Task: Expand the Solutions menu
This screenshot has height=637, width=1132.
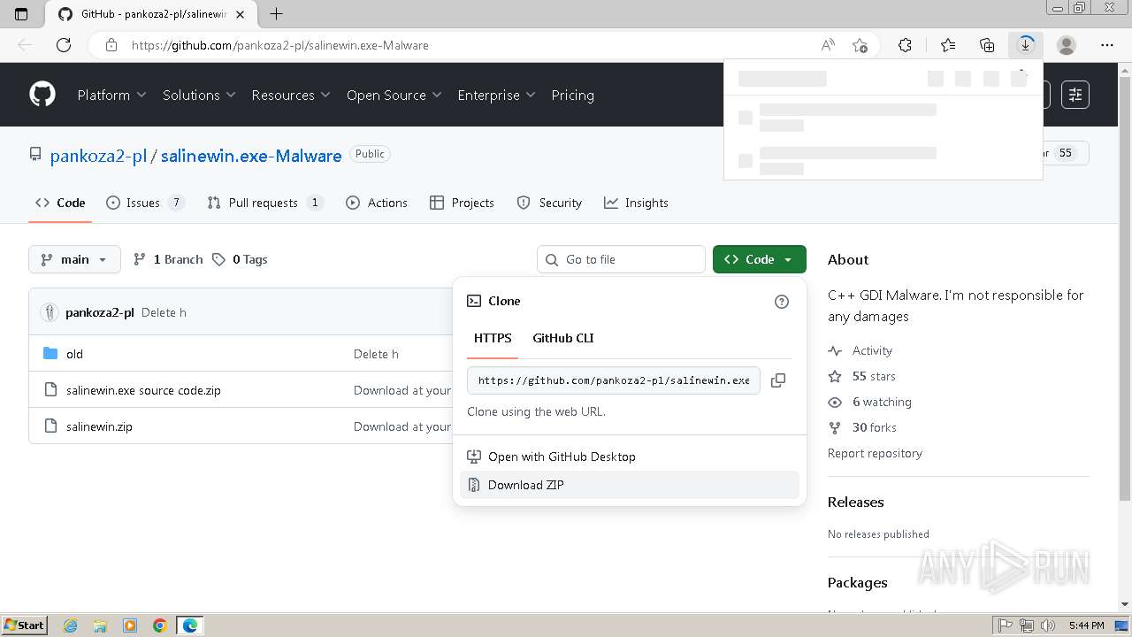Action: point(199,95)
